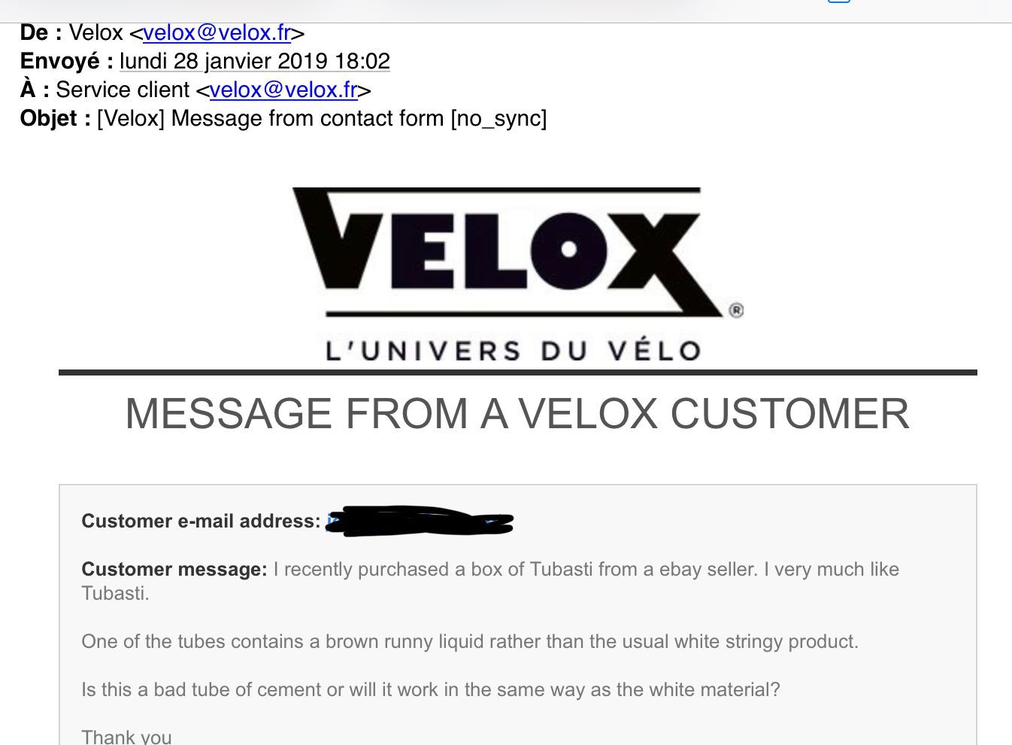
Task: Click the 'Objet :' header label
Action: tap(56, 119)
